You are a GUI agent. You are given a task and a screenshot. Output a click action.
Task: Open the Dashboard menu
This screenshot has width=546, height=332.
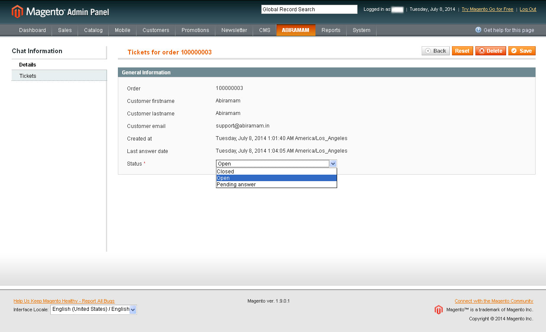(x=32, y=30)
